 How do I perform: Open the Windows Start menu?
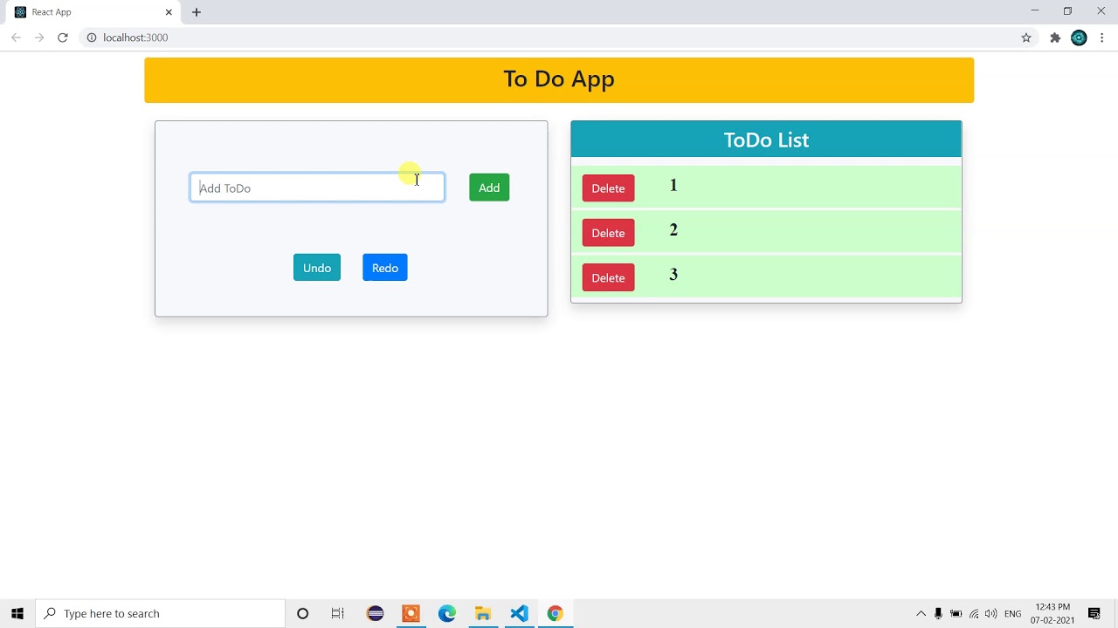point(17,613)
